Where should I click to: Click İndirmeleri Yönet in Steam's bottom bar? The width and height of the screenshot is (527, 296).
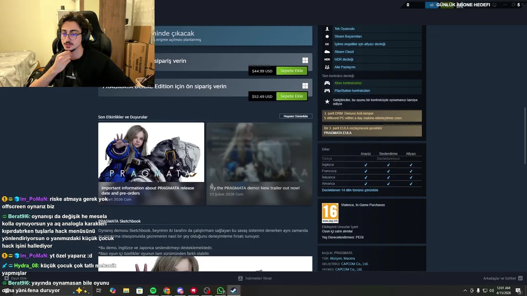click(x=259, y=278)
